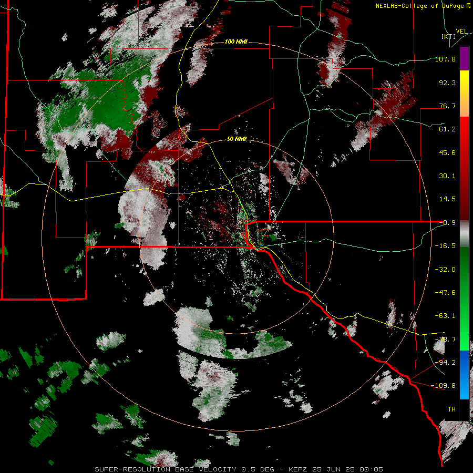Click the -32.0 velocity scale value

[x=446, y=270]
